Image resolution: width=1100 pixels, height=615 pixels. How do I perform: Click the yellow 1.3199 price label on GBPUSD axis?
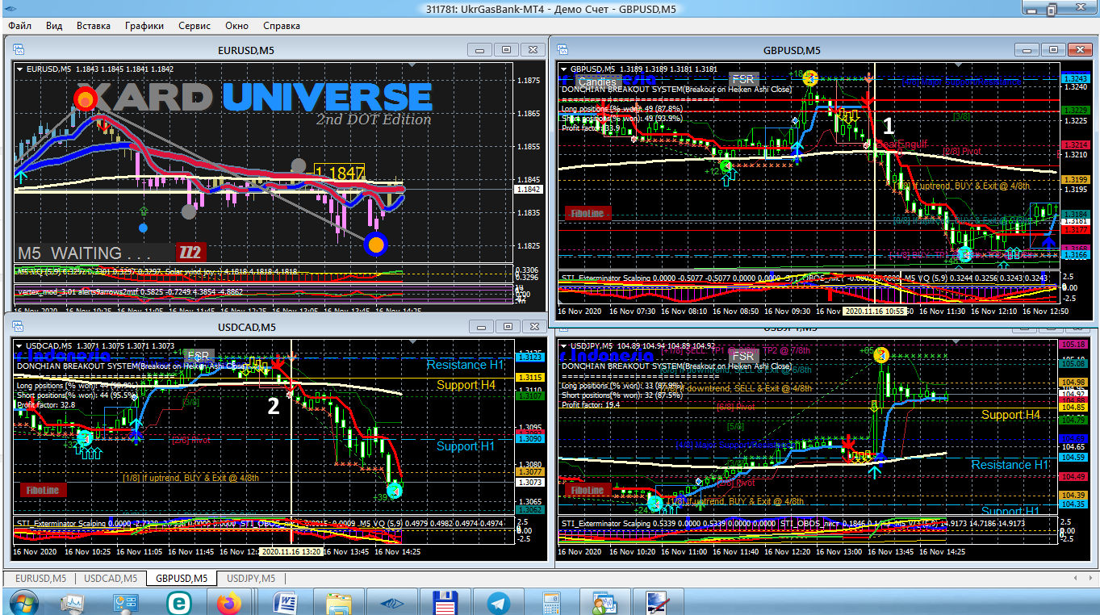tap(1074, 179)
